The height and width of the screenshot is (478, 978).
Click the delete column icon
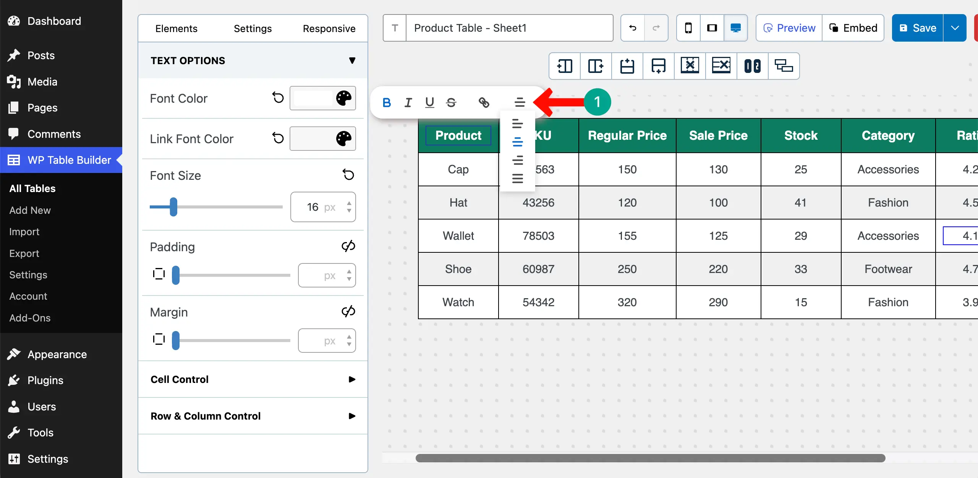tap(690, 66)
